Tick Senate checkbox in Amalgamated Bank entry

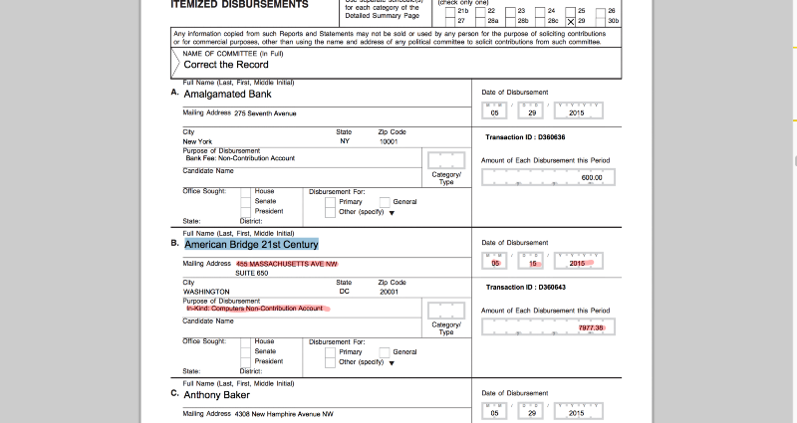click(245, 202)
